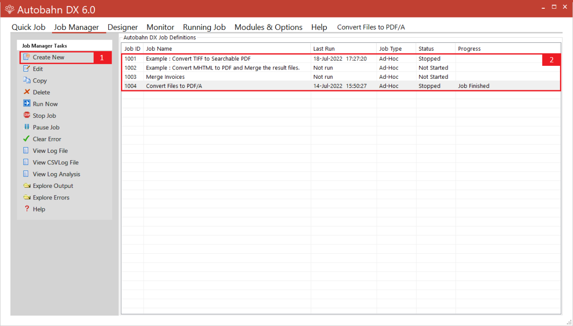Sort by the Status column header
Screen dimensions: 573x326
click(426, 49)
